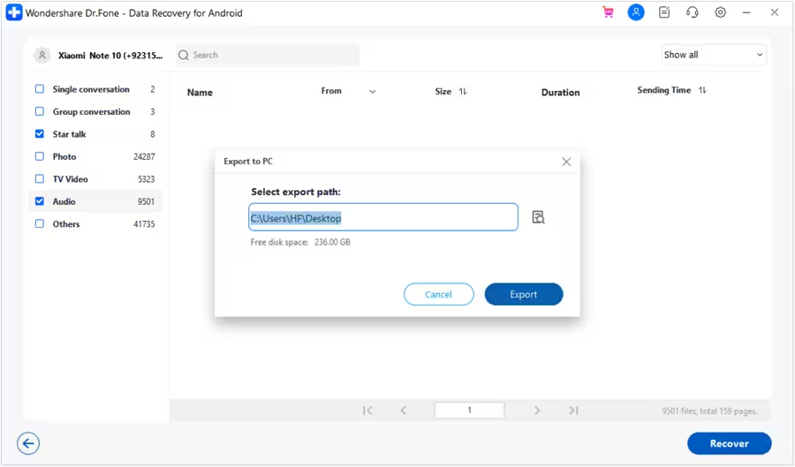Open the settings gear icon

point(721,12)
